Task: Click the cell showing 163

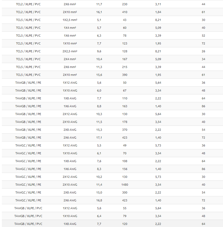Action: pos(125,106)
